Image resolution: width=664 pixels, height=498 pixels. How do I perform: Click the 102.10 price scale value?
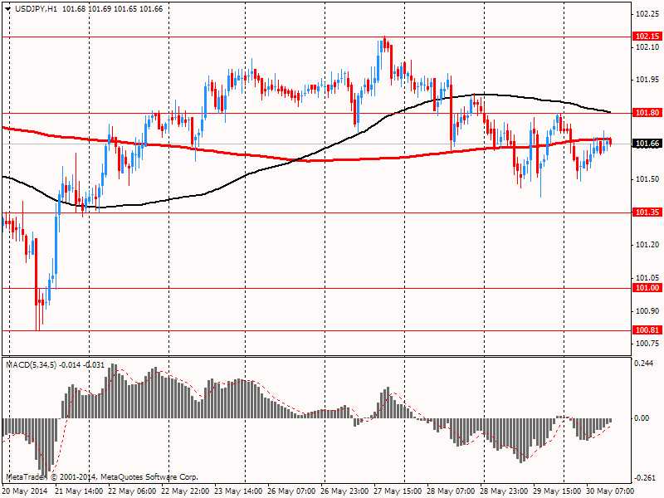click(x=647, y=47)
